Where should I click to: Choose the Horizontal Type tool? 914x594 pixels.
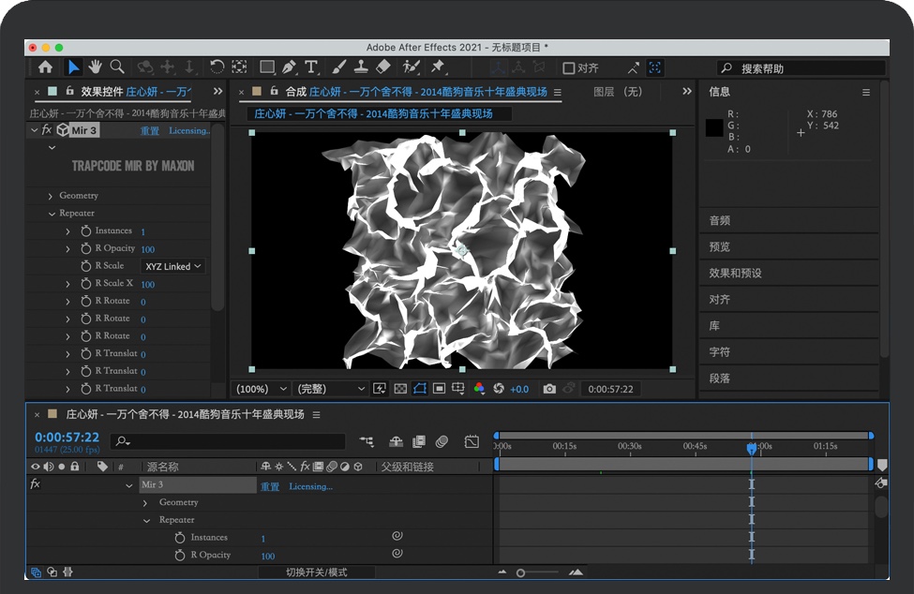tap(311, 67)
